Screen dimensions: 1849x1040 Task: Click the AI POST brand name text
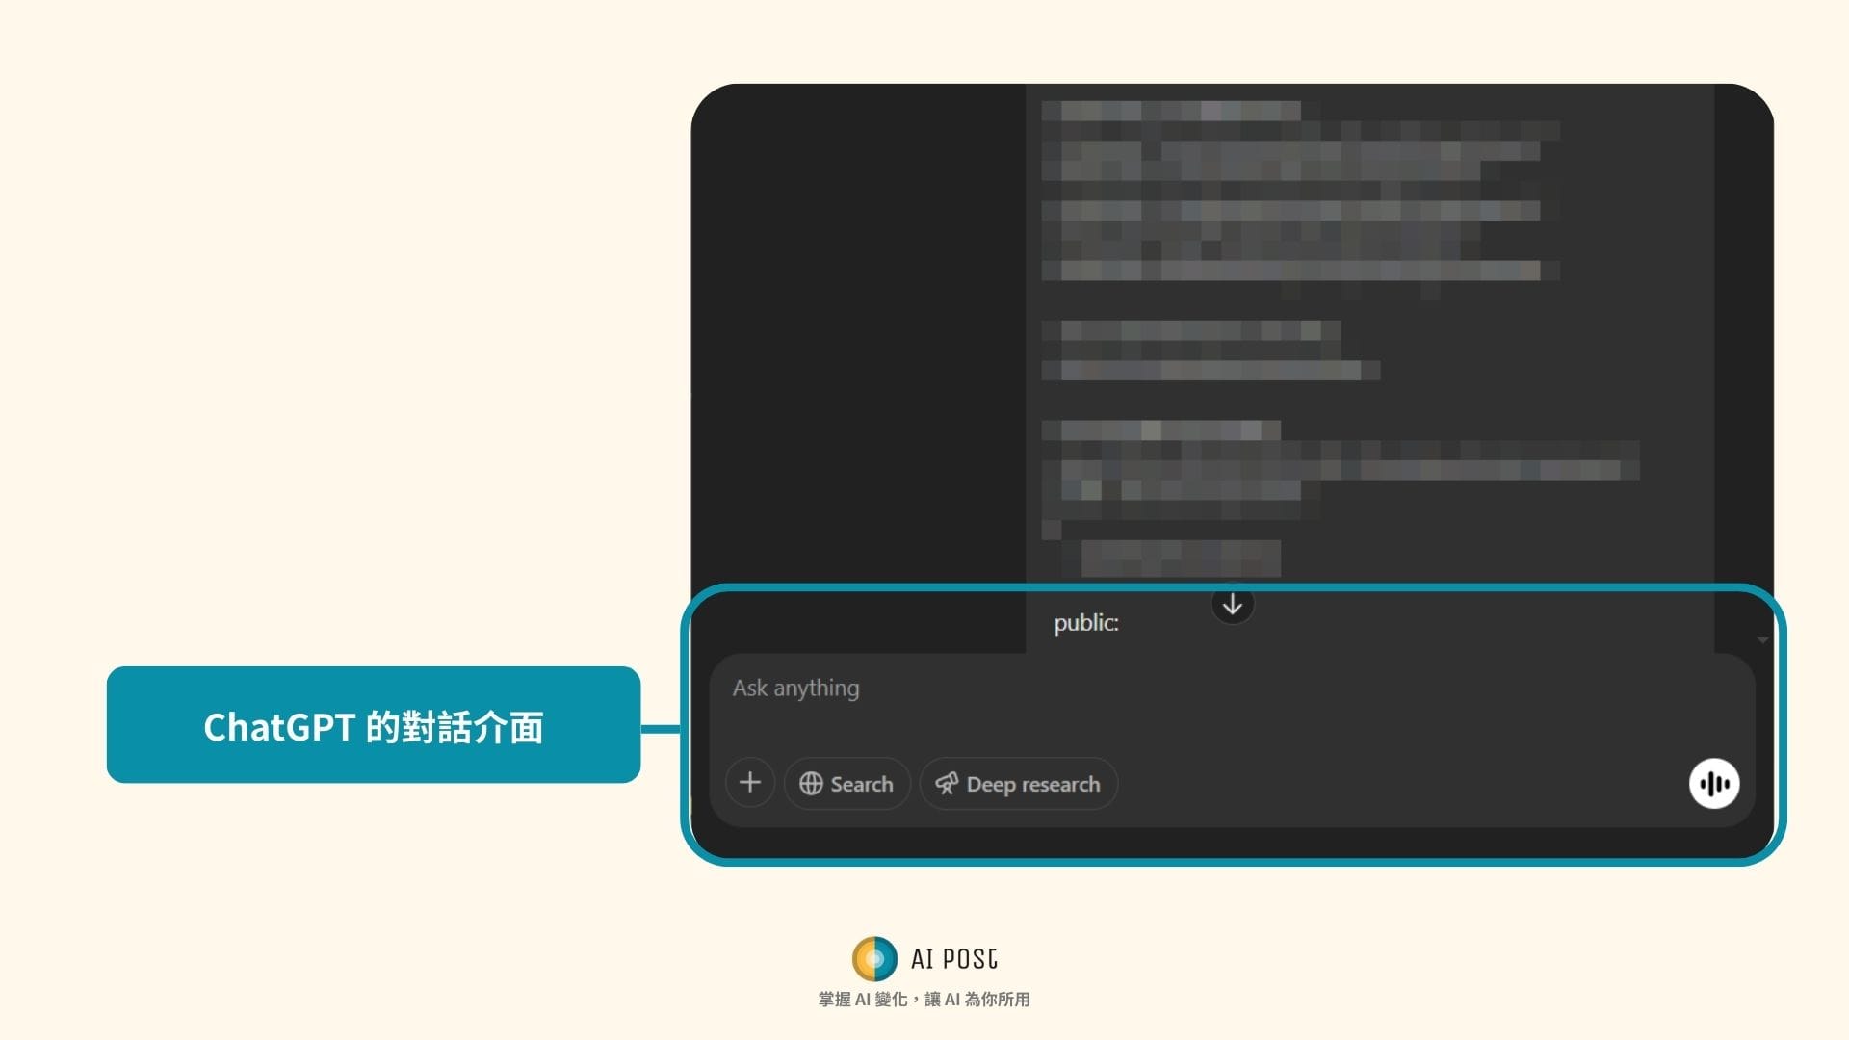point(953,959)
